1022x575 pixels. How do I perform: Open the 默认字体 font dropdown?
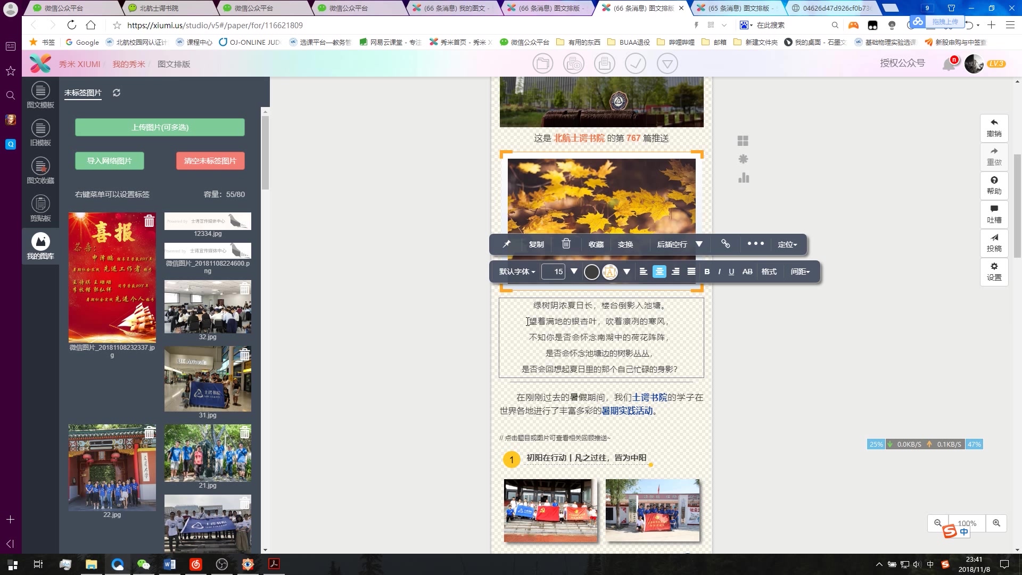coord(516,272)
